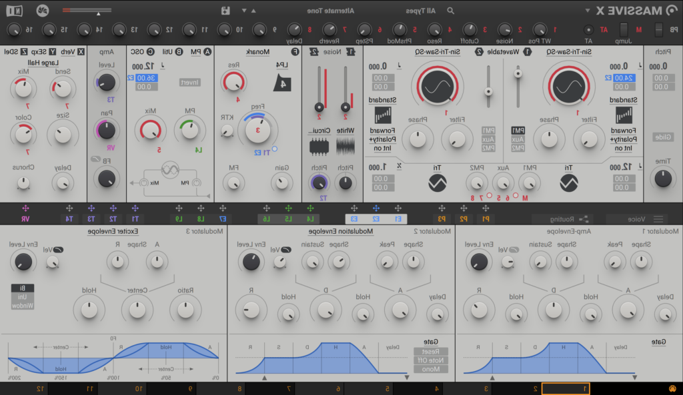
Task: Select Uni mode in Exciter Envelope
Action: [x=22, y=296]
